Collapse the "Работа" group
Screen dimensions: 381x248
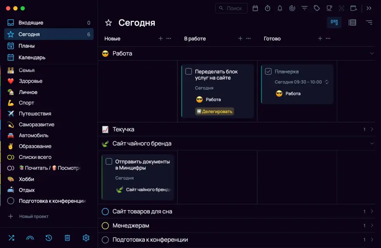click(x=372, y=53)
